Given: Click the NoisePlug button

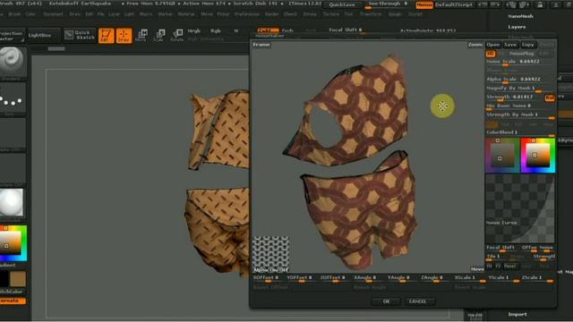Looking at the screenshot, I should [521, 54].
